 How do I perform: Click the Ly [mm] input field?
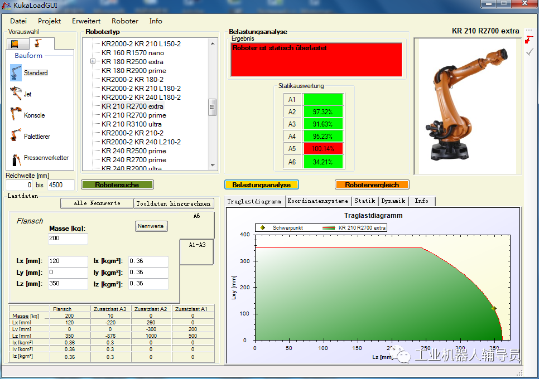point(68,273)
